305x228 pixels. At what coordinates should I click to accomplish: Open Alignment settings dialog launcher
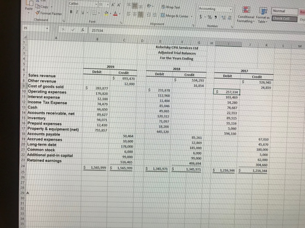coord(193,25)
